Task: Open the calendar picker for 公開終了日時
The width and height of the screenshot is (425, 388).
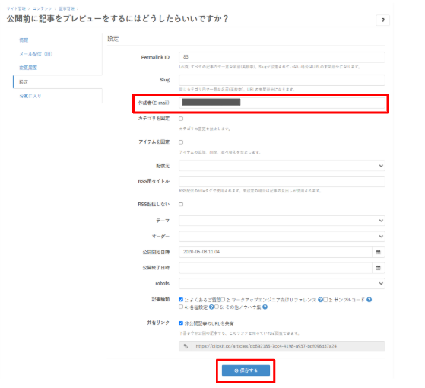Action: (x=378, y=268)
